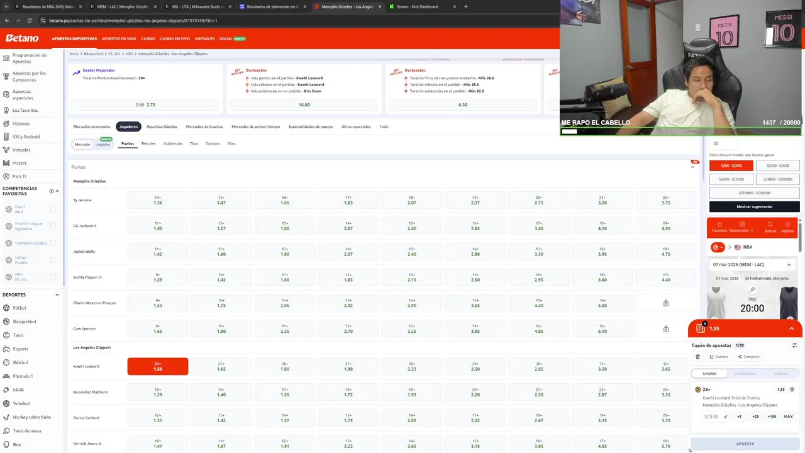Open iOS y Android phone icon
The height and width of the screenshot is (453, 805).
pos(6,137)
